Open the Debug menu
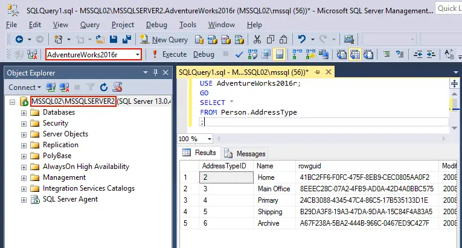This screenshot has width=462, height=248. click(156, 25)
